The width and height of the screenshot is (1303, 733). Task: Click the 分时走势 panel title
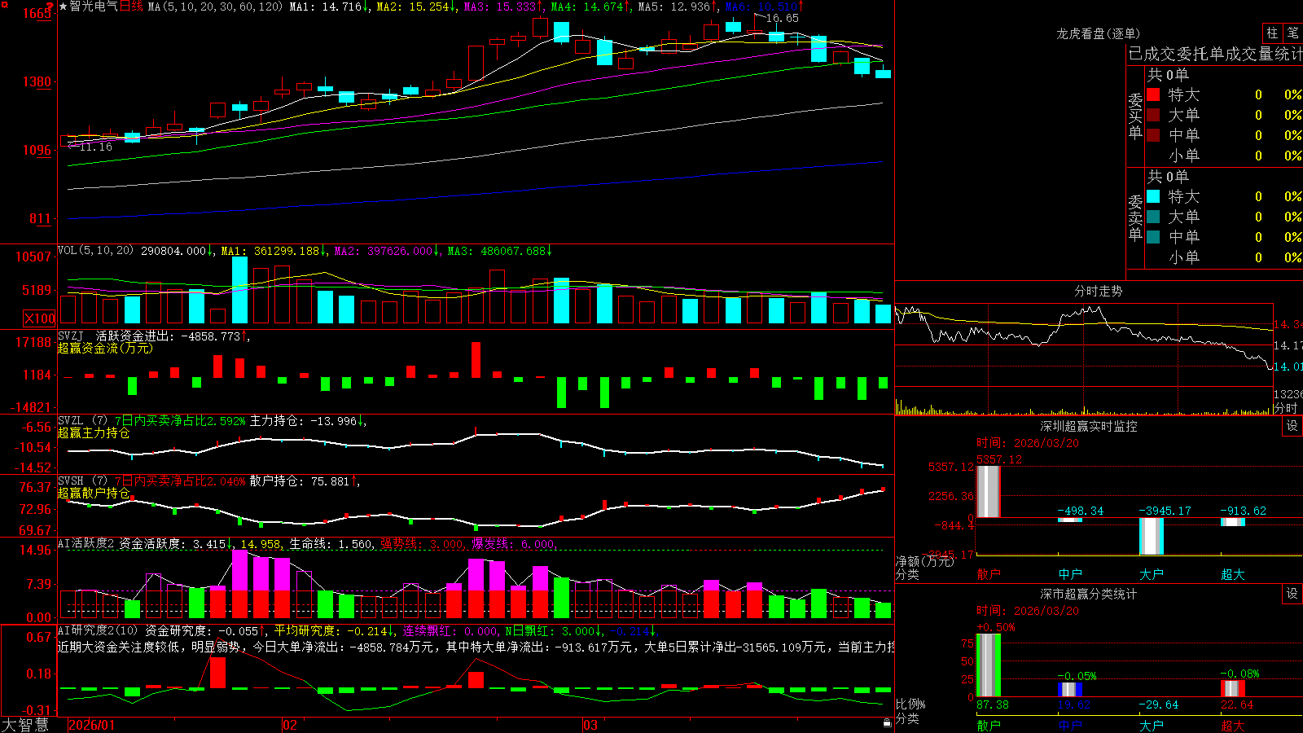point(1098,291)
